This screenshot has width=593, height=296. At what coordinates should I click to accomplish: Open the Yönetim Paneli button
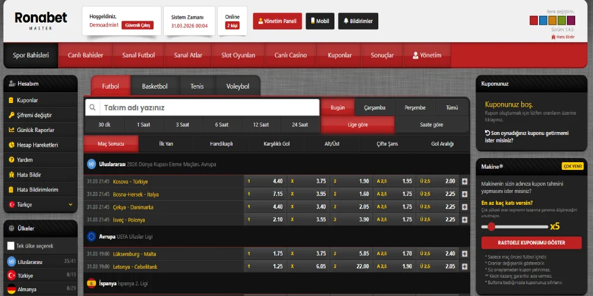click(x=278, y=21)
